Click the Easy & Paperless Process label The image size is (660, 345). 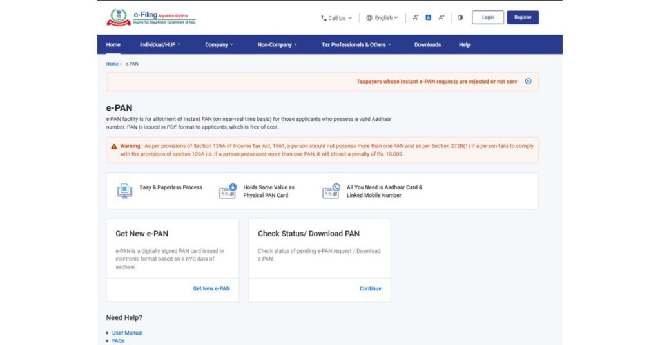click(x=171, y=187)
